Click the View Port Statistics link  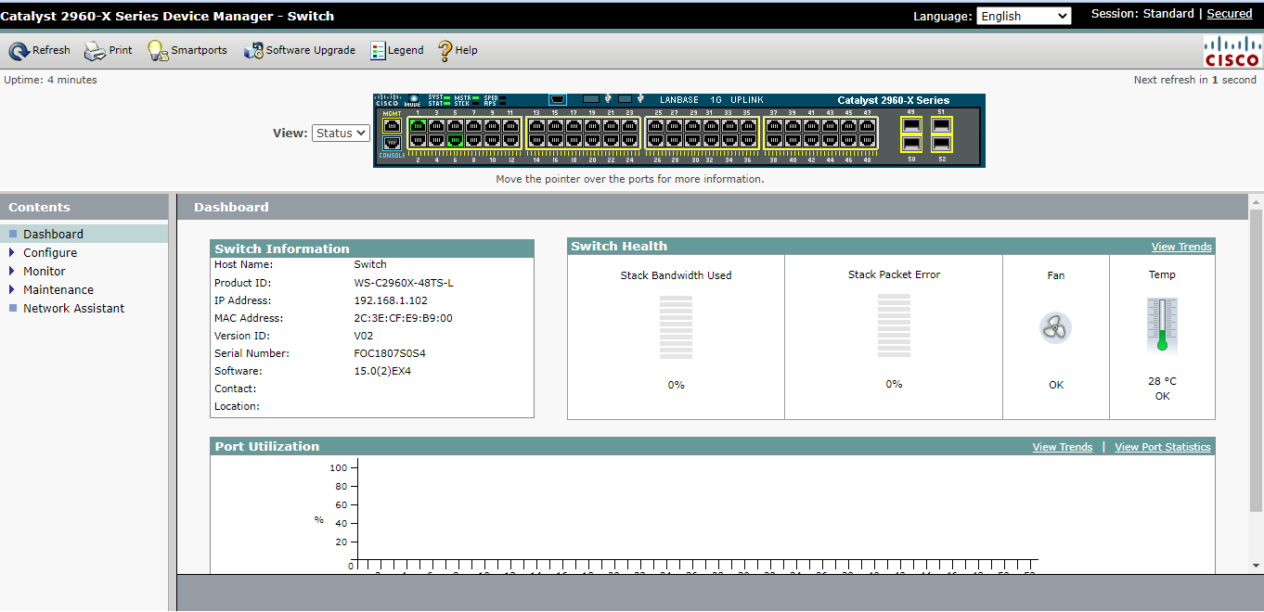click(x=1162, y=447)
